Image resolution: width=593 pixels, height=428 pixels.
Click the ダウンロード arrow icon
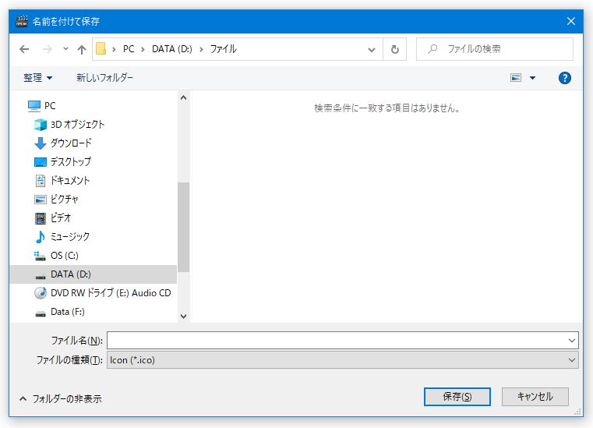click(x=40, y=143)
